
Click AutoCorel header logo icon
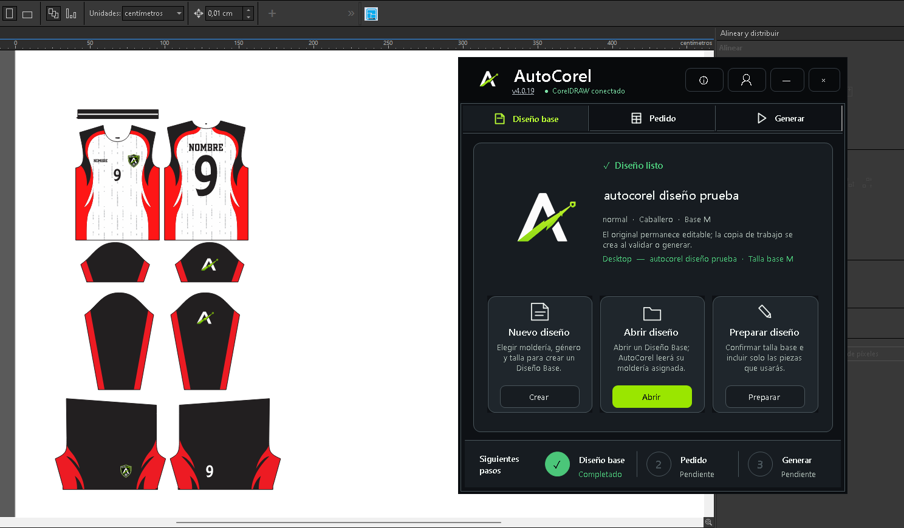point(489,79)
